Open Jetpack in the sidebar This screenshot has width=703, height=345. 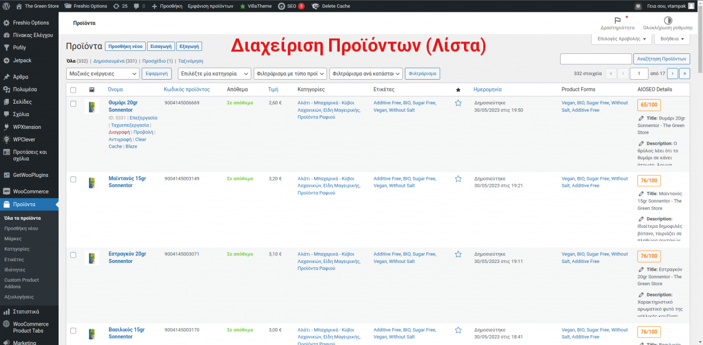point(22,60)
